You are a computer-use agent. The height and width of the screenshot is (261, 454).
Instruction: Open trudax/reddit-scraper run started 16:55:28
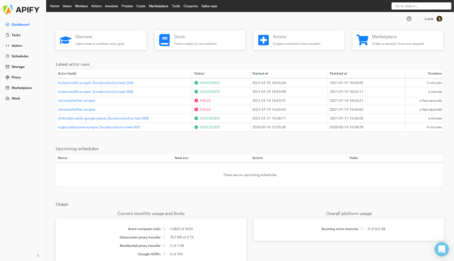[75, 83]
